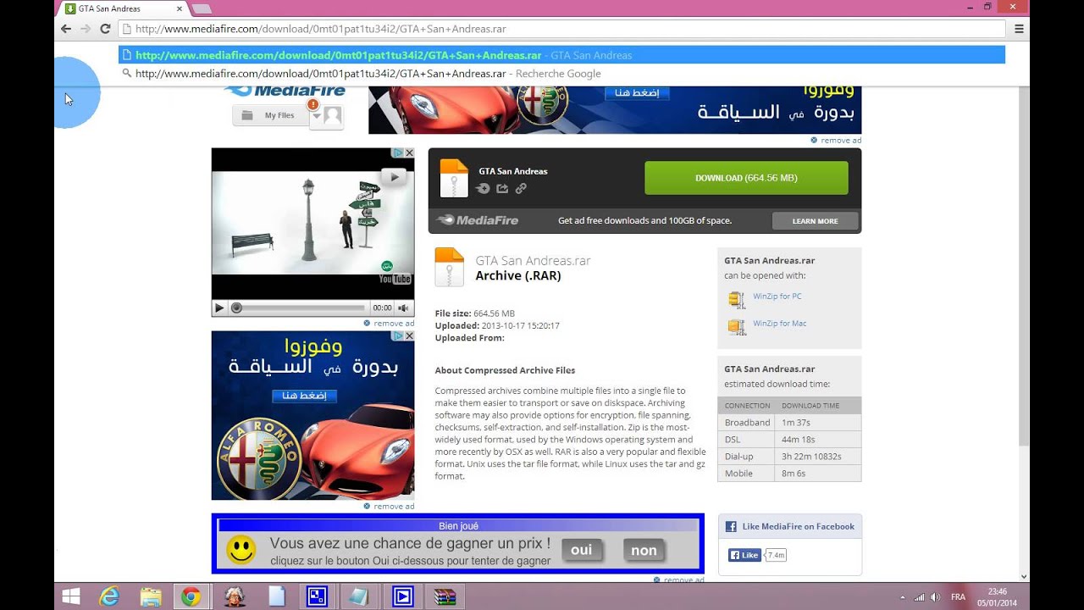Click the Arabic button on the square Alfa Romeo ad
This screenshot has width=1084, height=610.
(x=305, y=396)
